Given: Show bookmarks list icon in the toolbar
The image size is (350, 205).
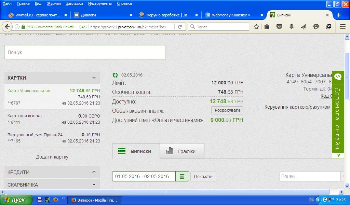Looking at the screenshot, I should pos(267,27).
